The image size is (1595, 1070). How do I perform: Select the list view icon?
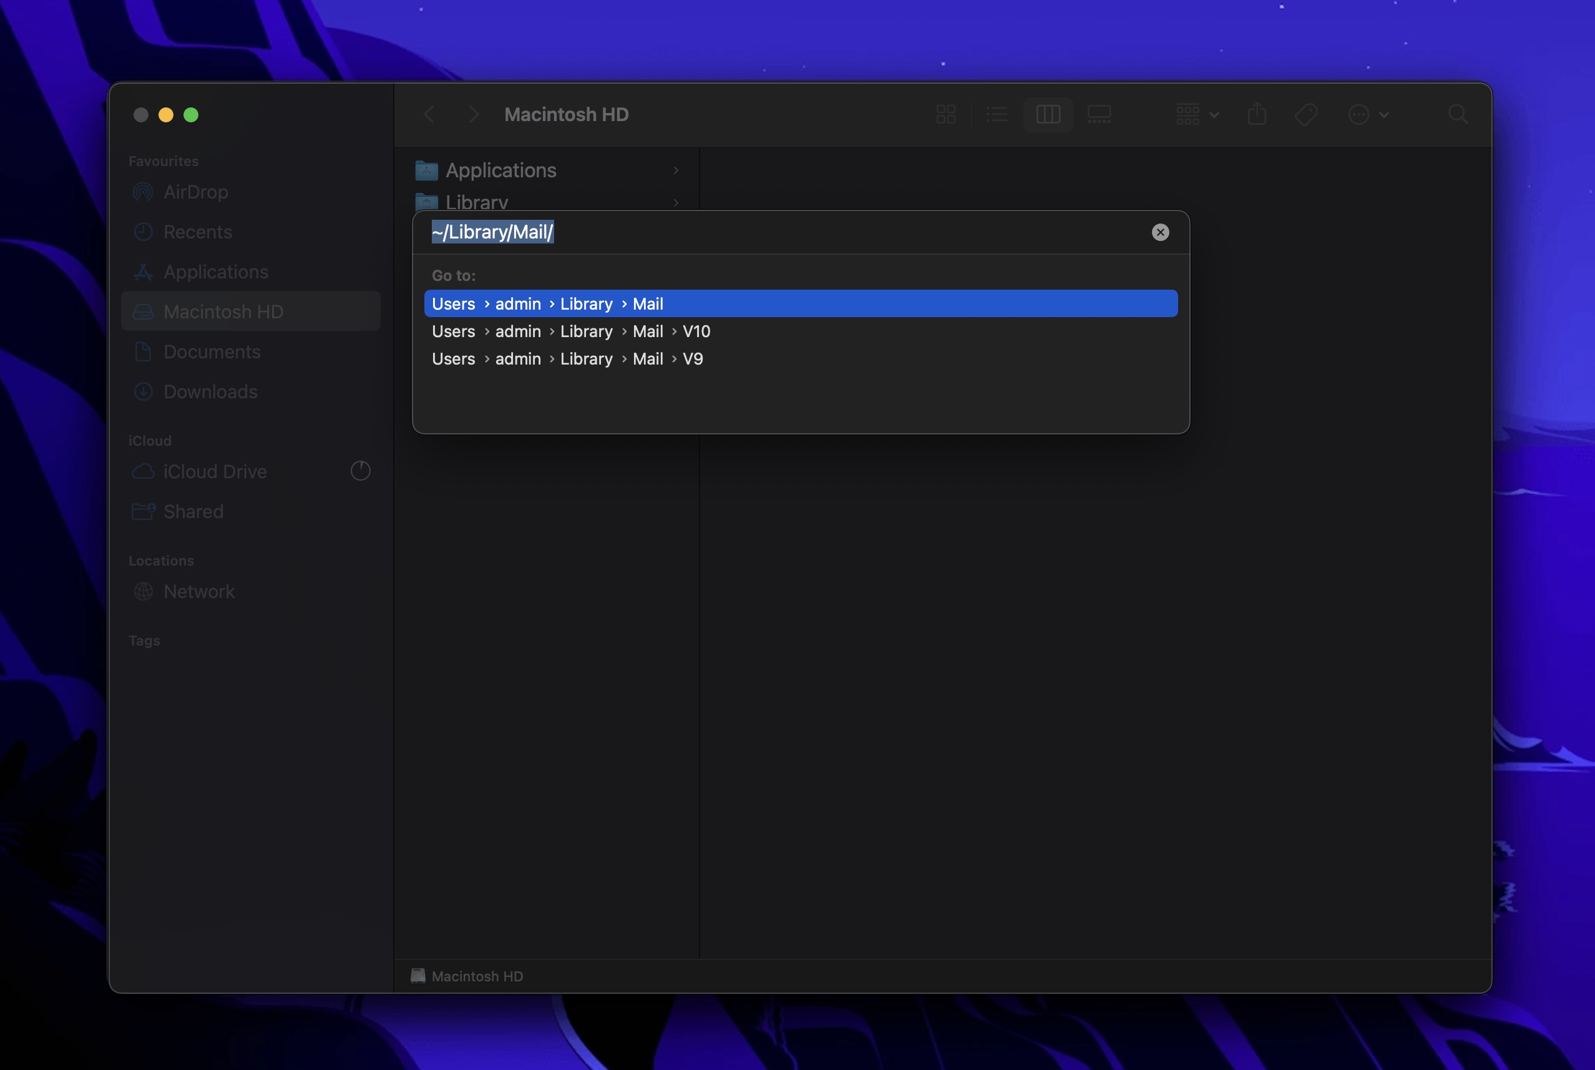(x=996, y=114)
